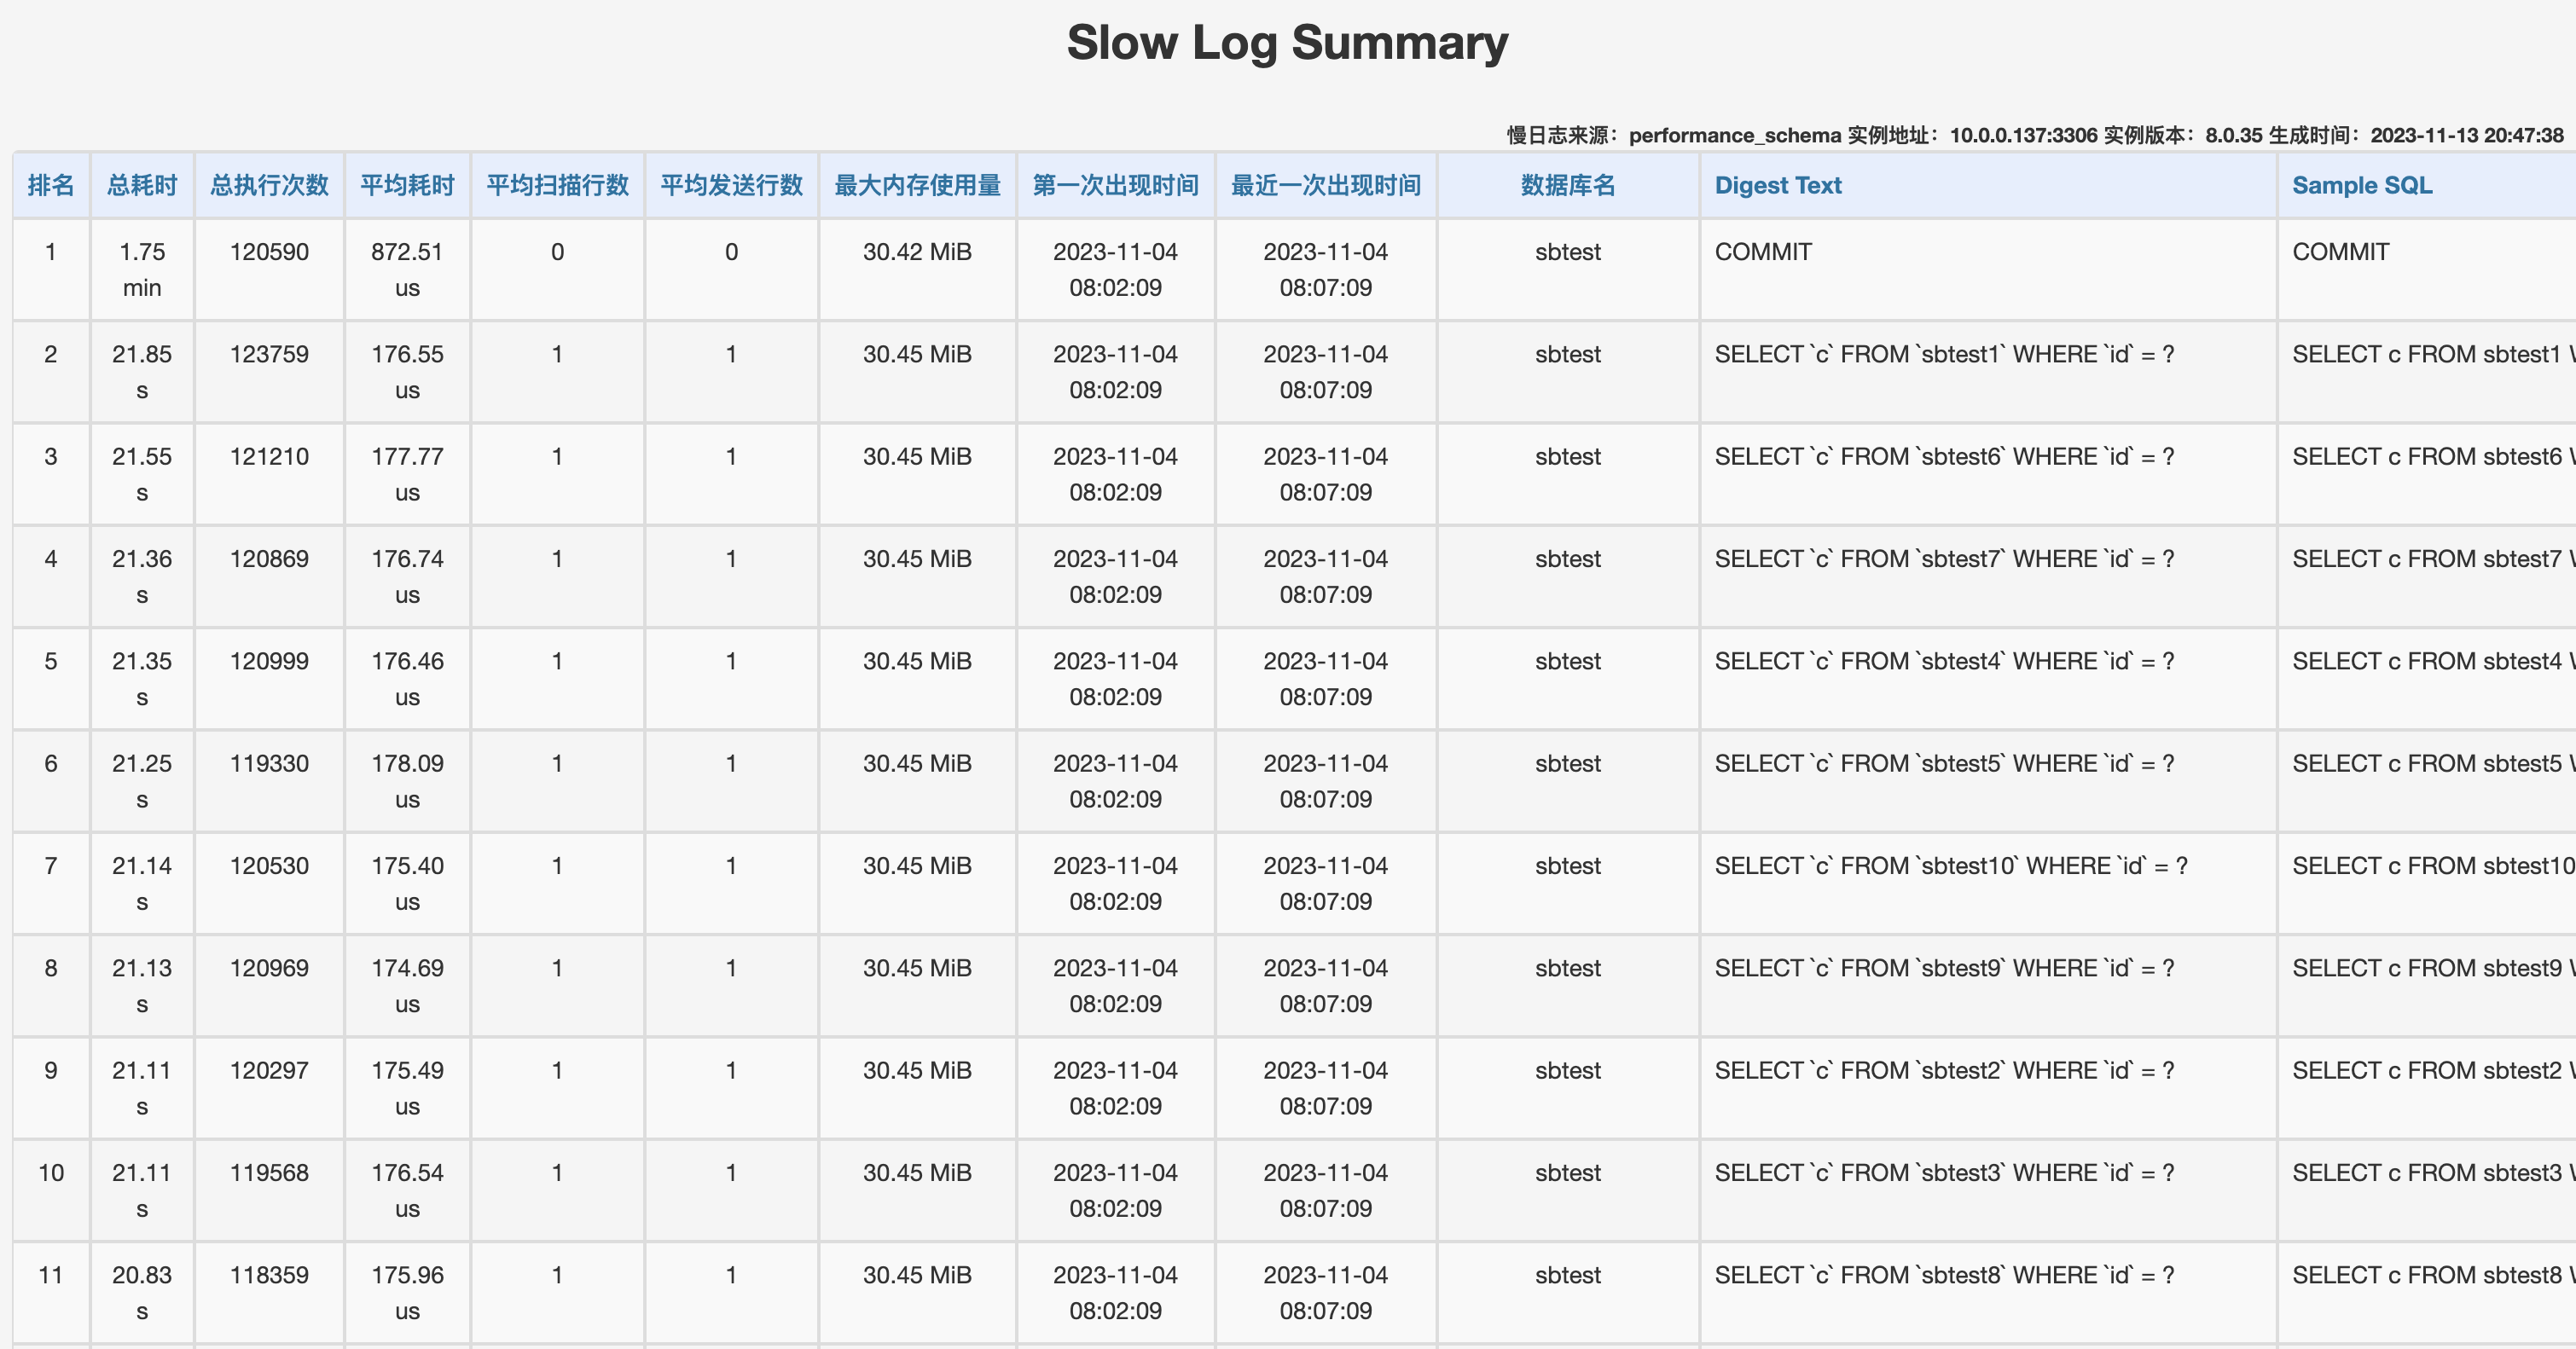The image size is (2576, 1349).
Task: Click average time 872.51 us
Action: click(407, 269)
